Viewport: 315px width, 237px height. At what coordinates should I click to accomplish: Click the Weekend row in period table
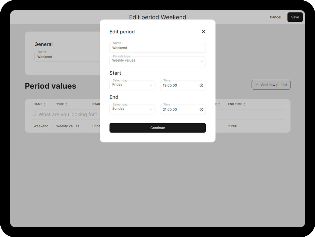tap(41, 126)
